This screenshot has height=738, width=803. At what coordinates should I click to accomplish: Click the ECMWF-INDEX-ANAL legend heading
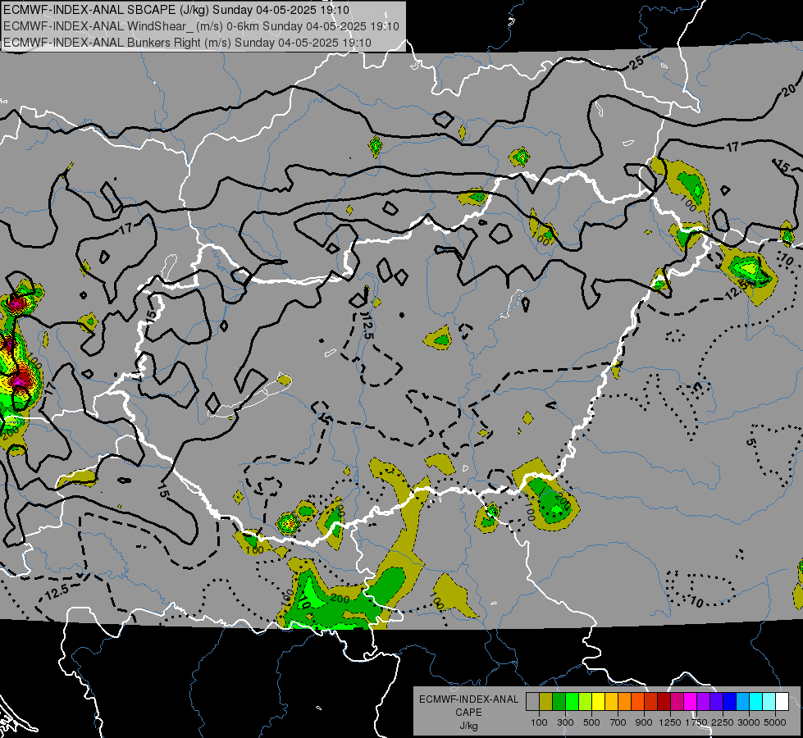[468, 699]
